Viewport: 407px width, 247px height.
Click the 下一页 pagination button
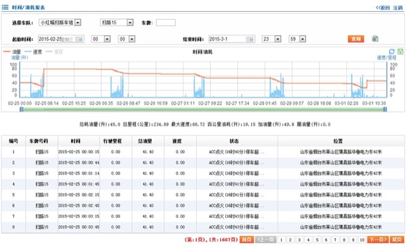coord(378,240)
